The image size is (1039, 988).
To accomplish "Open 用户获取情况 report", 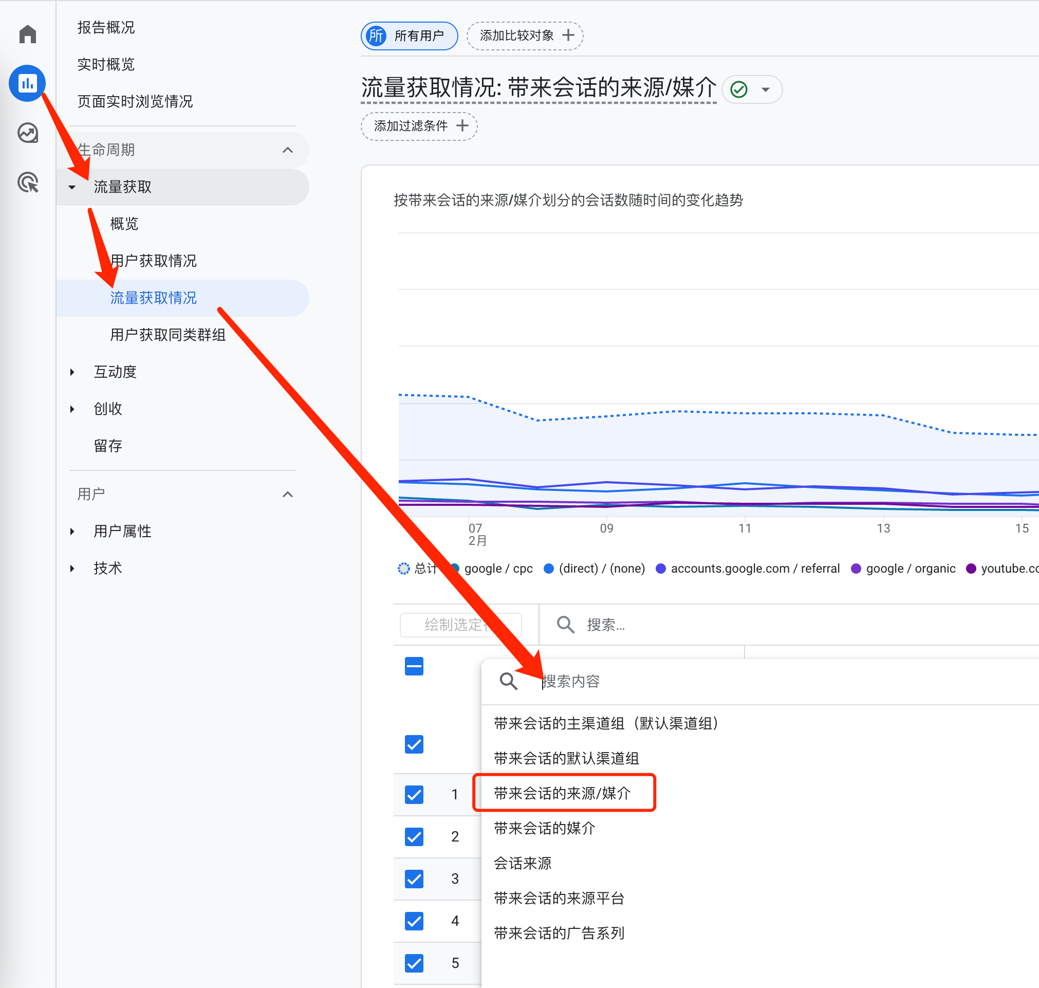I will point(153,261).
